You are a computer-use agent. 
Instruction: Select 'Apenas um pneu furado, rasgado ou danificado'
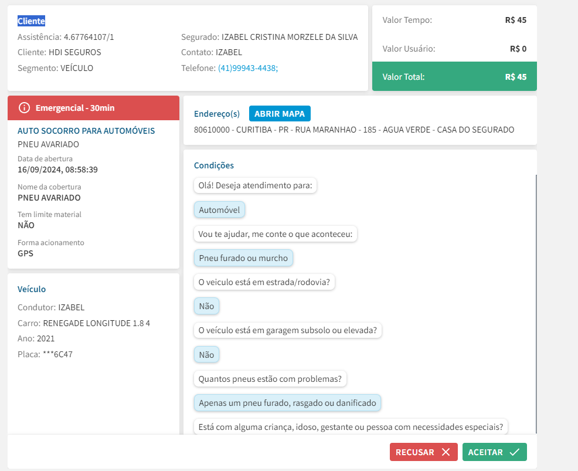287,403
